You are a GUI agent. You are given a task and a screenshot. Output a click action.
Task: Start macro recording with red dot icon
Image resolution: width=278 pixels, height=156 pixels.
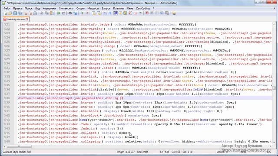147,13
